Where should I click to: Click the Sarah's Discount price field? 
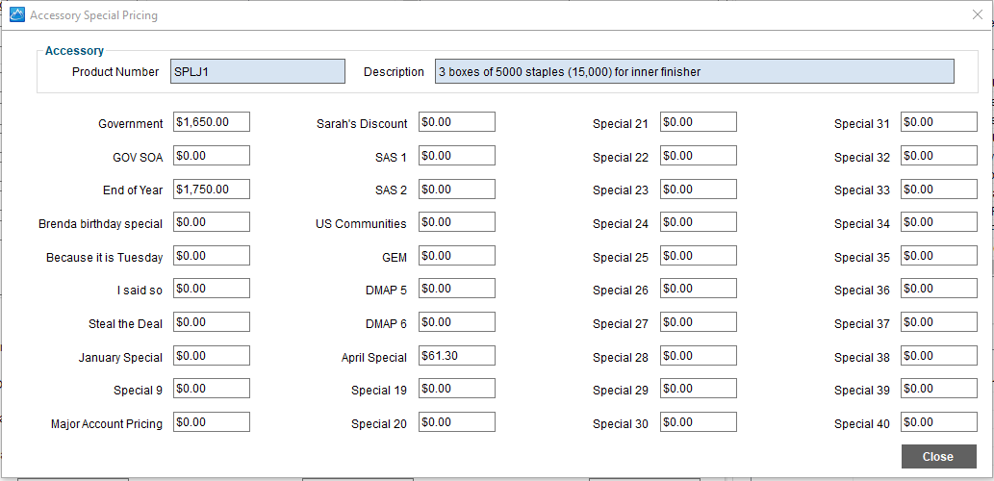[x=456, y=121]
